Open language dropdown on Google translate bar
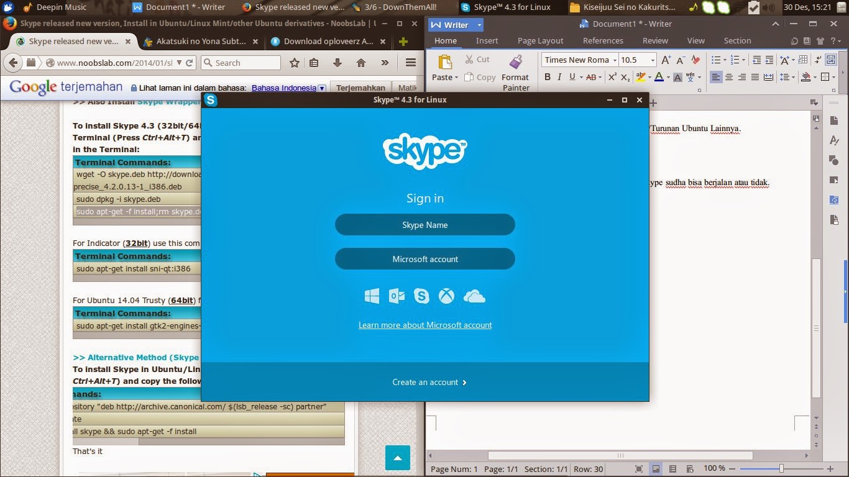 tap(321, 88)
